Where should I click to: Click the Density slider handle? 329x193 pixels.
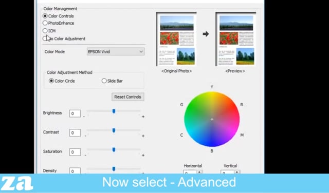(114, 169)
